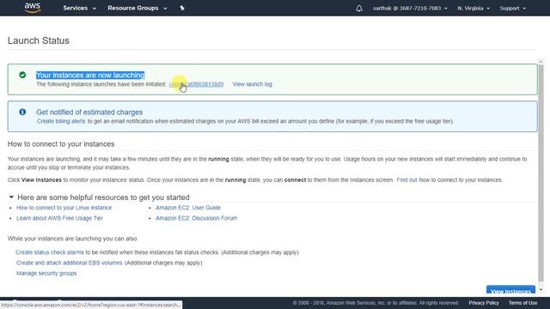Click the Launch Status heading
This screenshot has width=550, height=309.
coord(38,40)
